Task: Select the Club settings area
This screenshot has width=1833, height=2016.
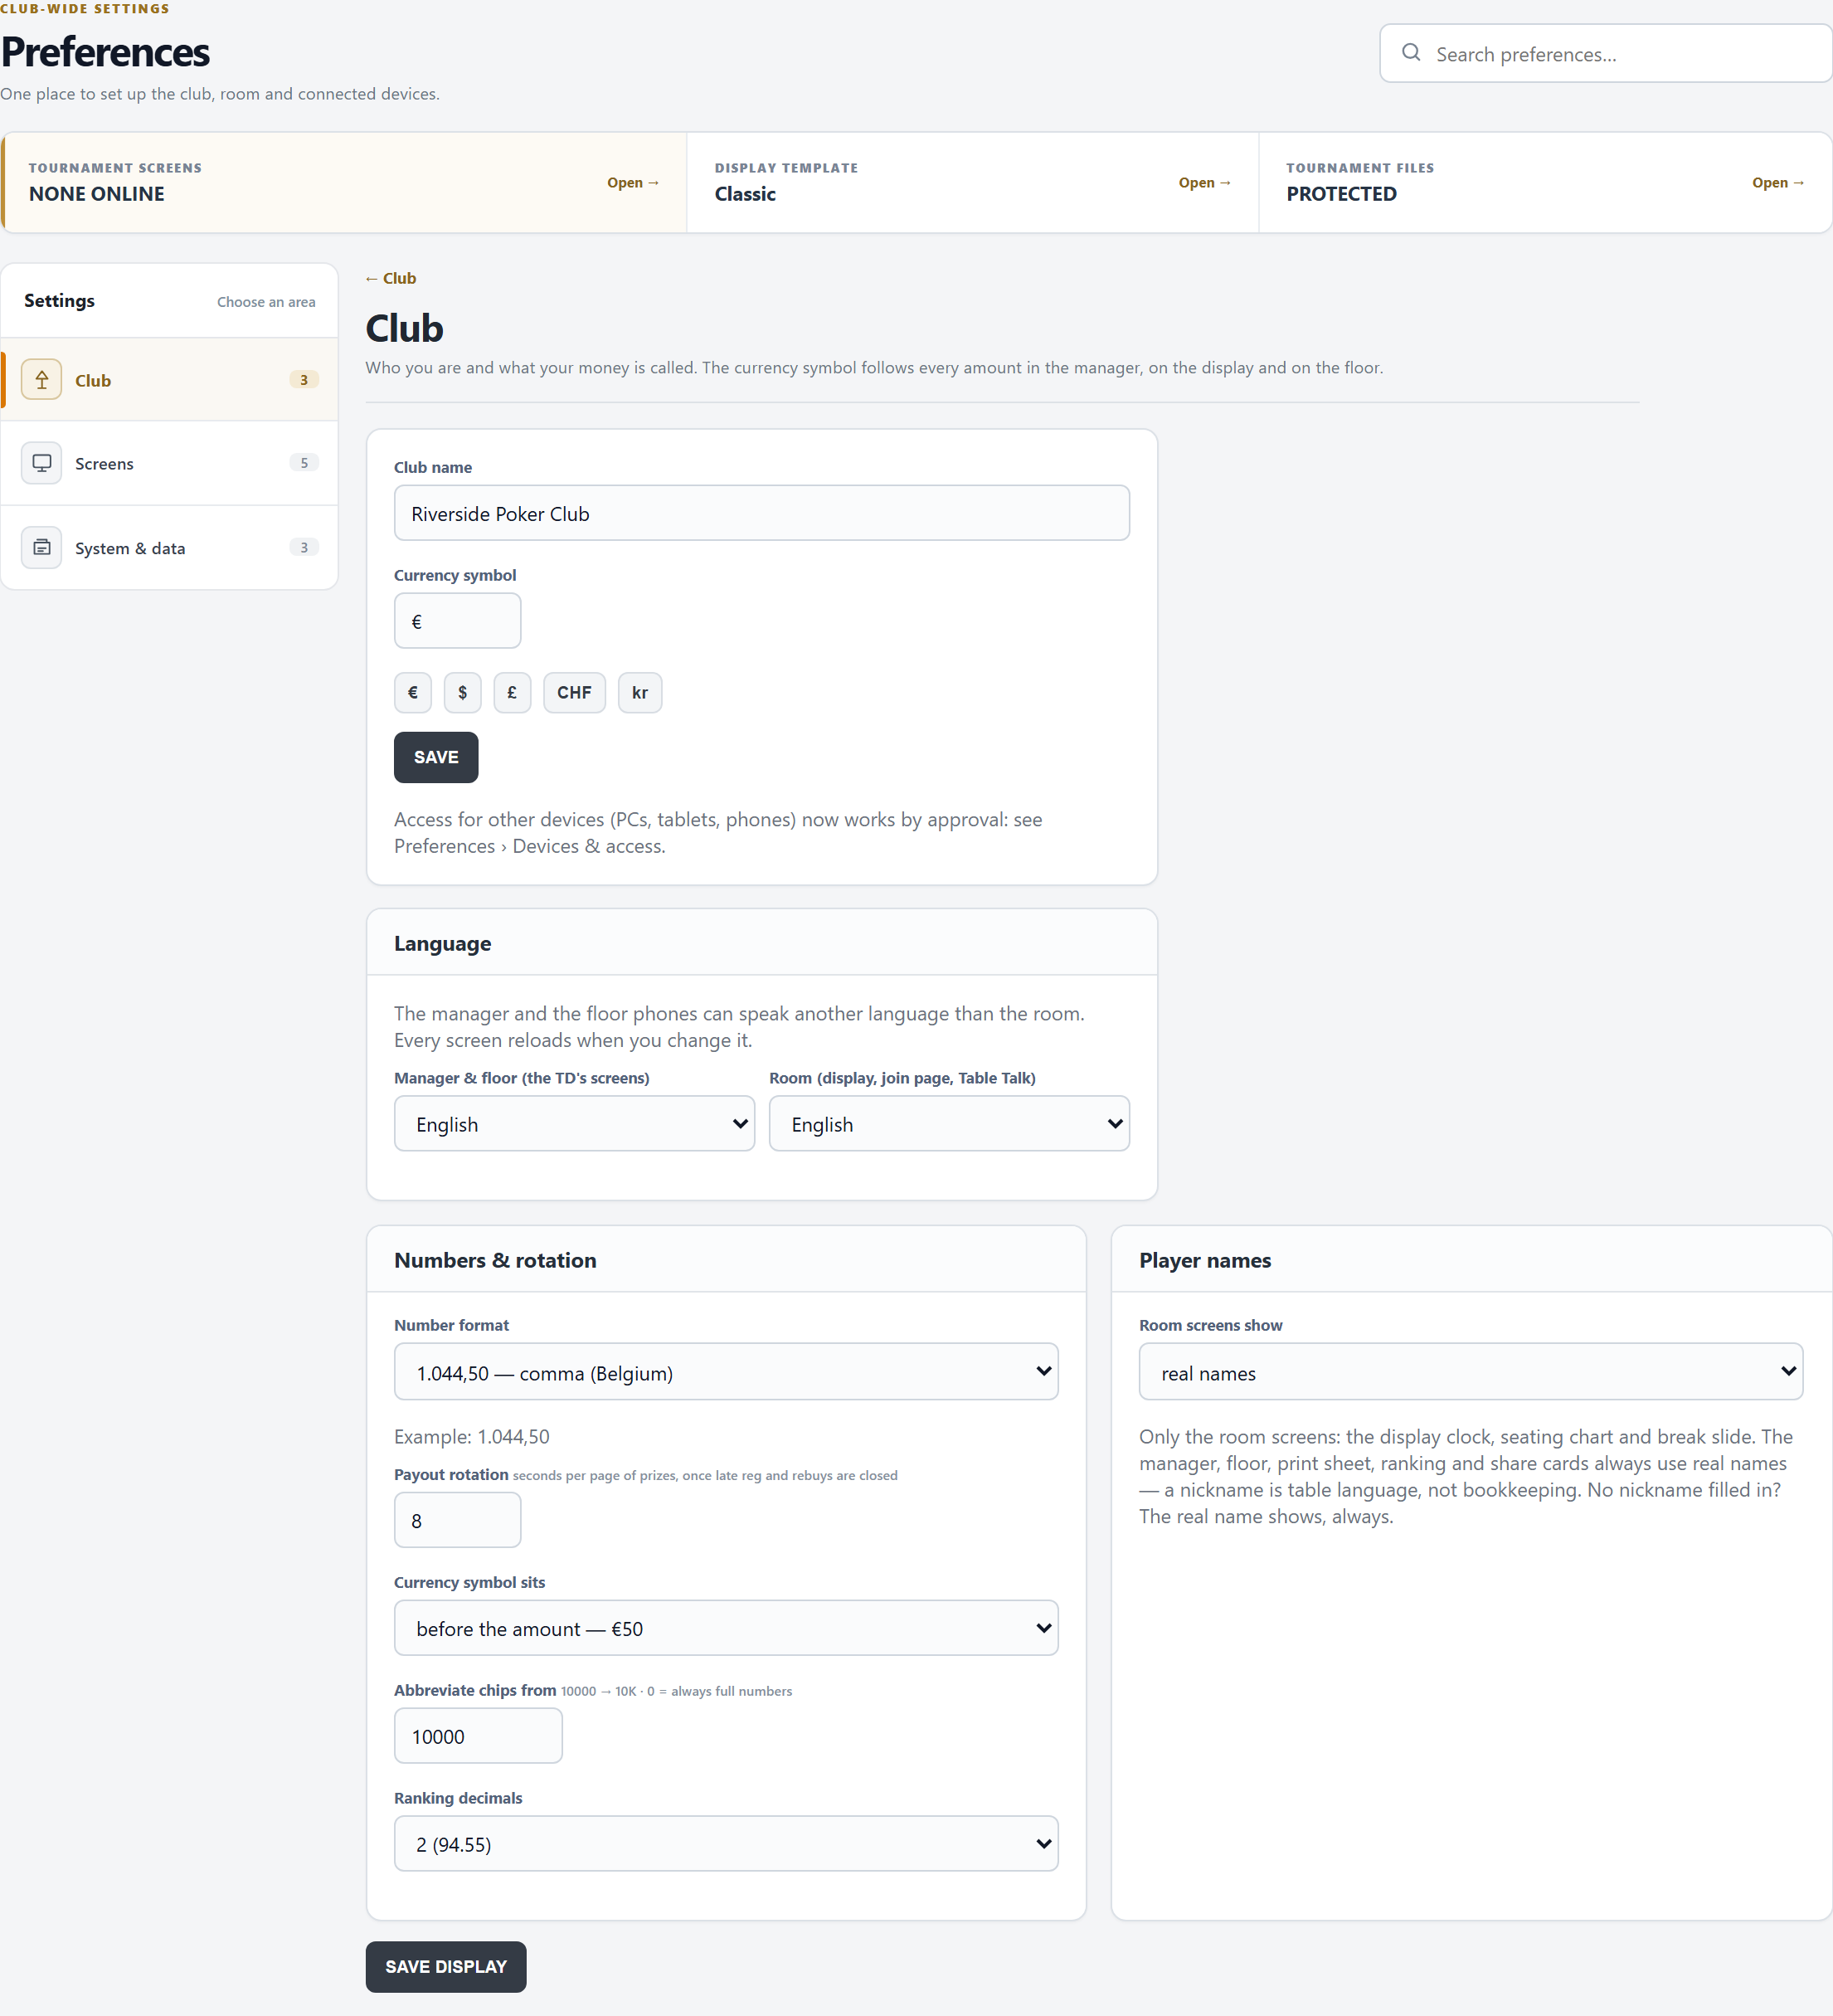Action: click(169, 380)
